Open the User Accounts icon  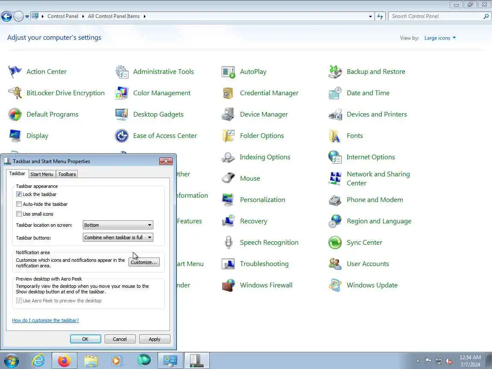[x=335, y=264]
